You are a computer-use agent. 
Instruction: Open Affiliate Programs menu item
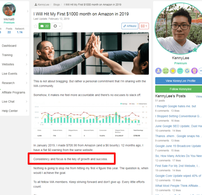pyautogui.click(x=14, y=92)
